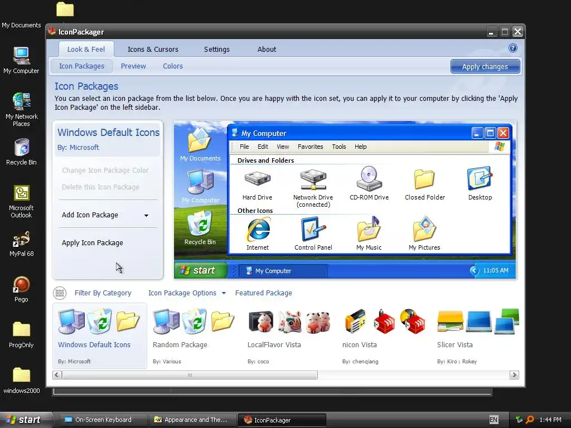Select Random Package thumbnail
This screenshot has width=571, height=428.
click(194, 336)
